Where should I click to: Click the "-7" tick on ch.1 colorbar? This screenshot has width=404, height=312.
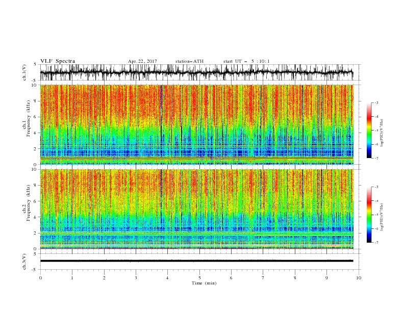376,158
